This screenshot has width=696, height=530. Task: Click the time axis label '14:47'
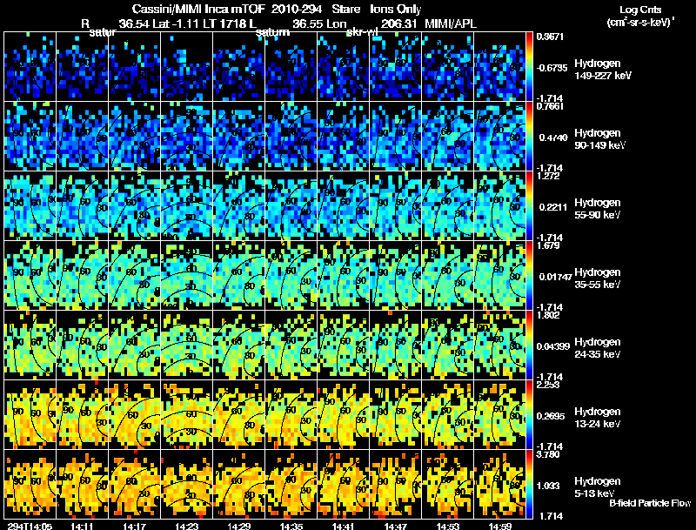(395, 526)
